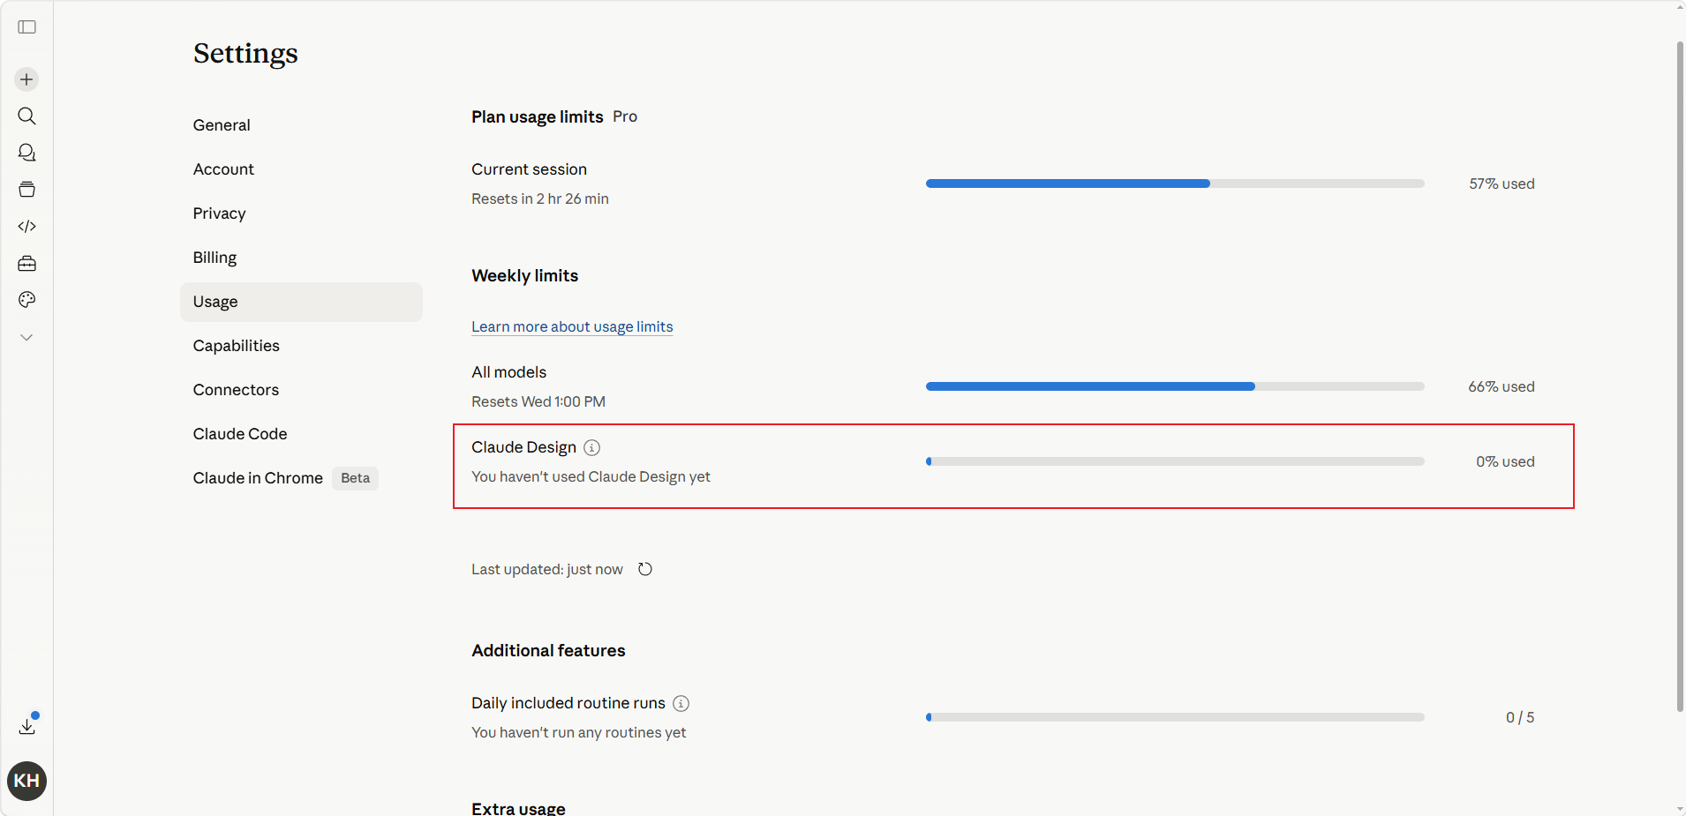The height and width of the screenshot is (816, 1686).
Task: Click the All models weekly progress bar
Action: click(1175, 386)
